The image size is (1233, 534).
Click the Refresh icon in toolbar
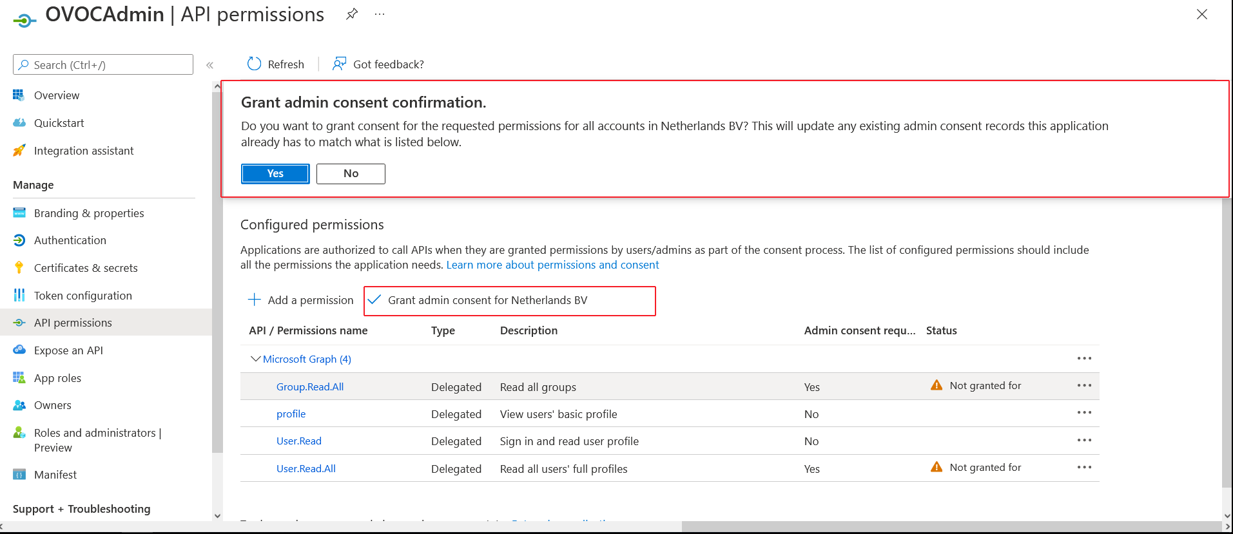tap(255, 64)
